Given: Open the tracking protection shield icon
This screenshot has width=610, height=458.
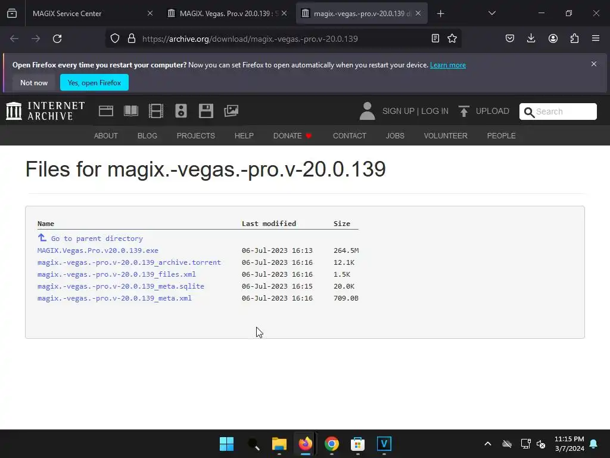Looking at the screenshot, I should point(115,39).
